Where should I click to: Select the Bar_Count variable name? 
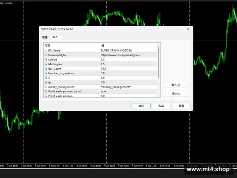click(54, 69)
